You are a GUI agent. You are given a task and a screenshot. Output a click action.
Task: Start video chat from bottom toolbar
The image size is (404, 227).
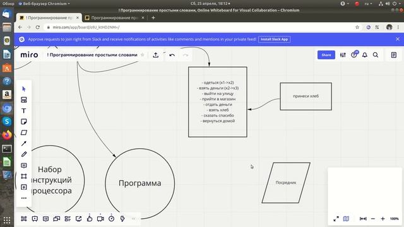pos(100,219)
